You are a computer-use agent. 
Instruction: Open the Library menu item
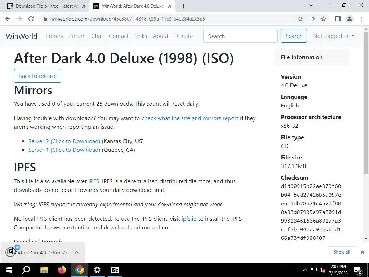click(55, 36)
